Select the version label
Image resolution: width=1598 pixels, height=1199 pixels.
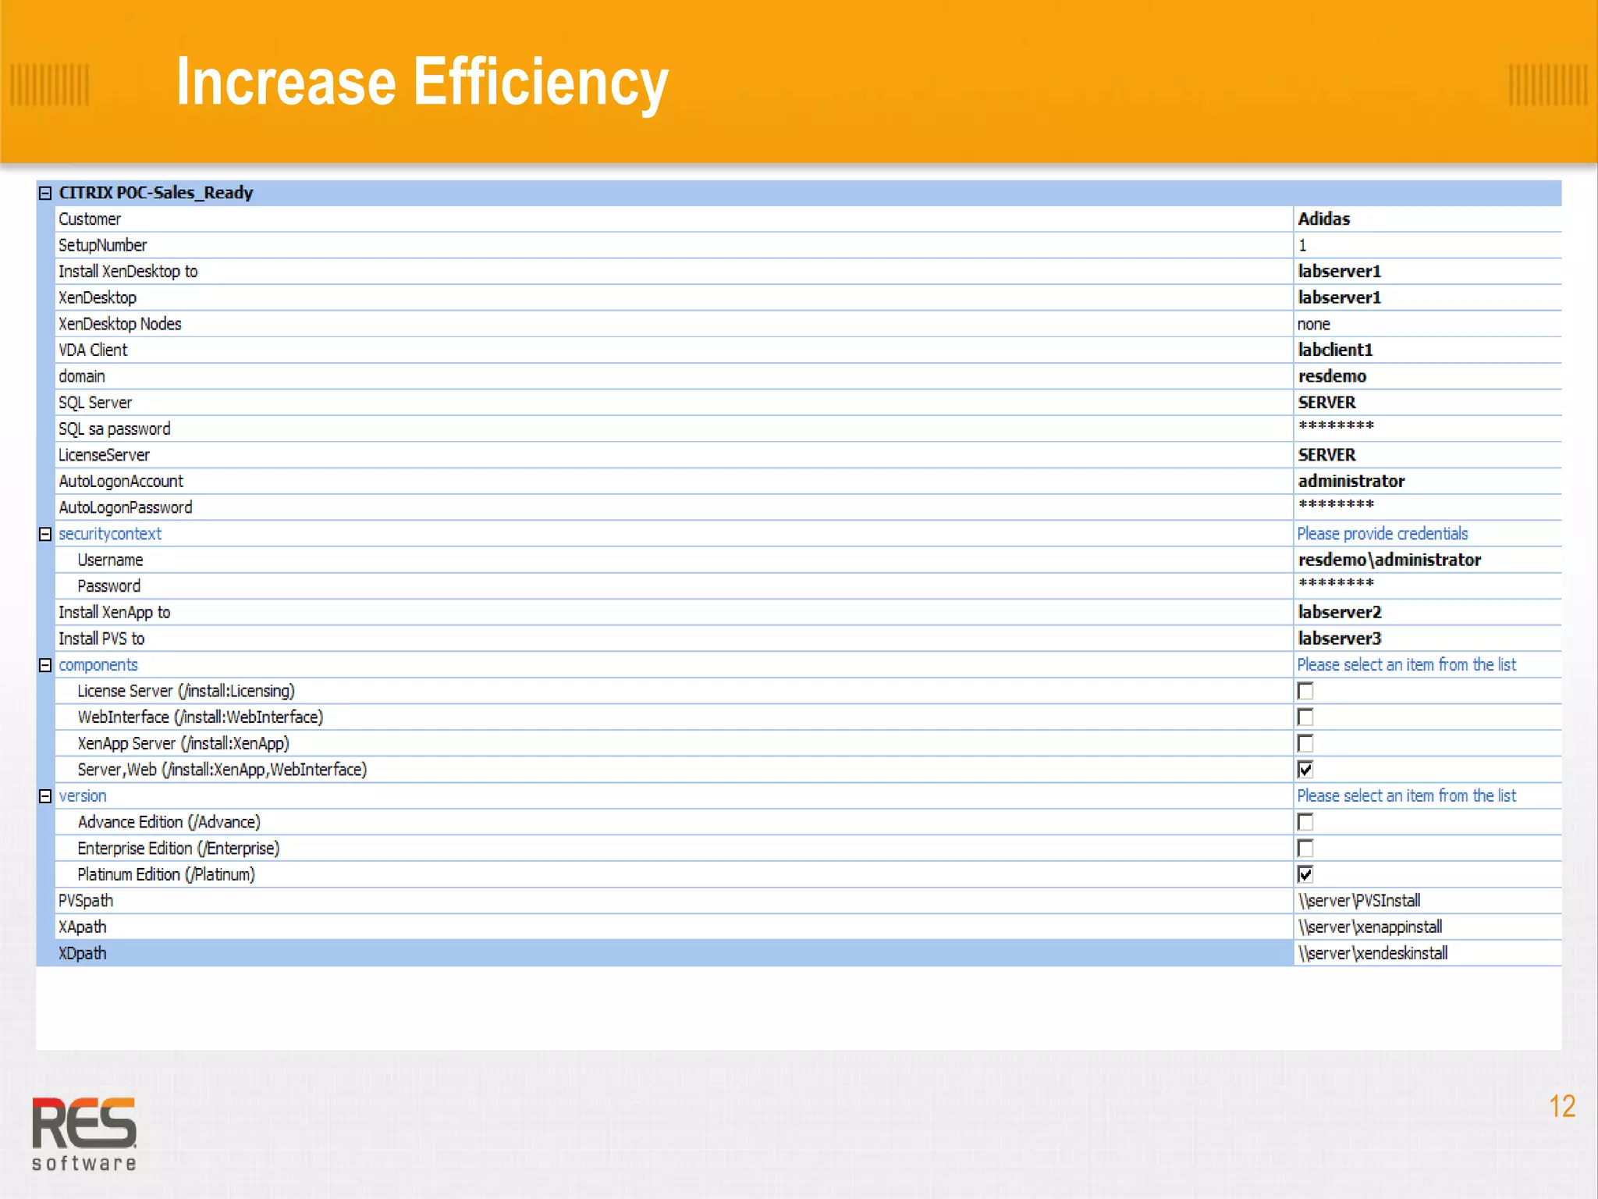[83, 796]
